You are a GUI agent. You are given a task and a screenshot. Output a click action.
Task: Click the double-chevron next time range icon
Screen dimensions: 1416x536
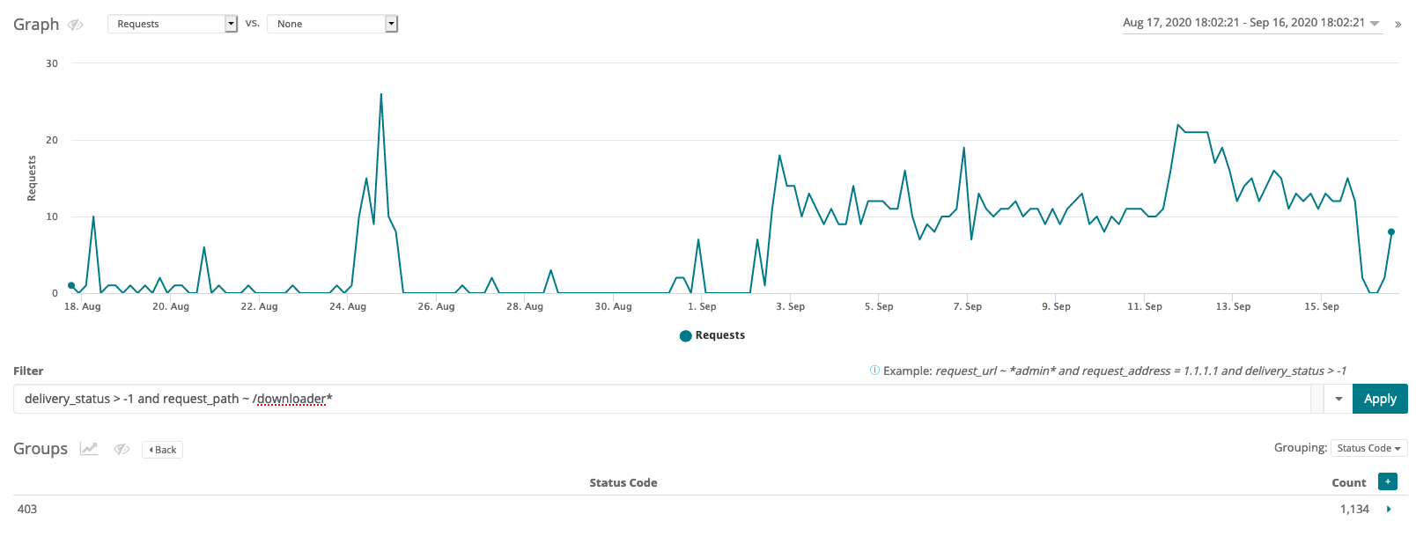pos(1398,25)
